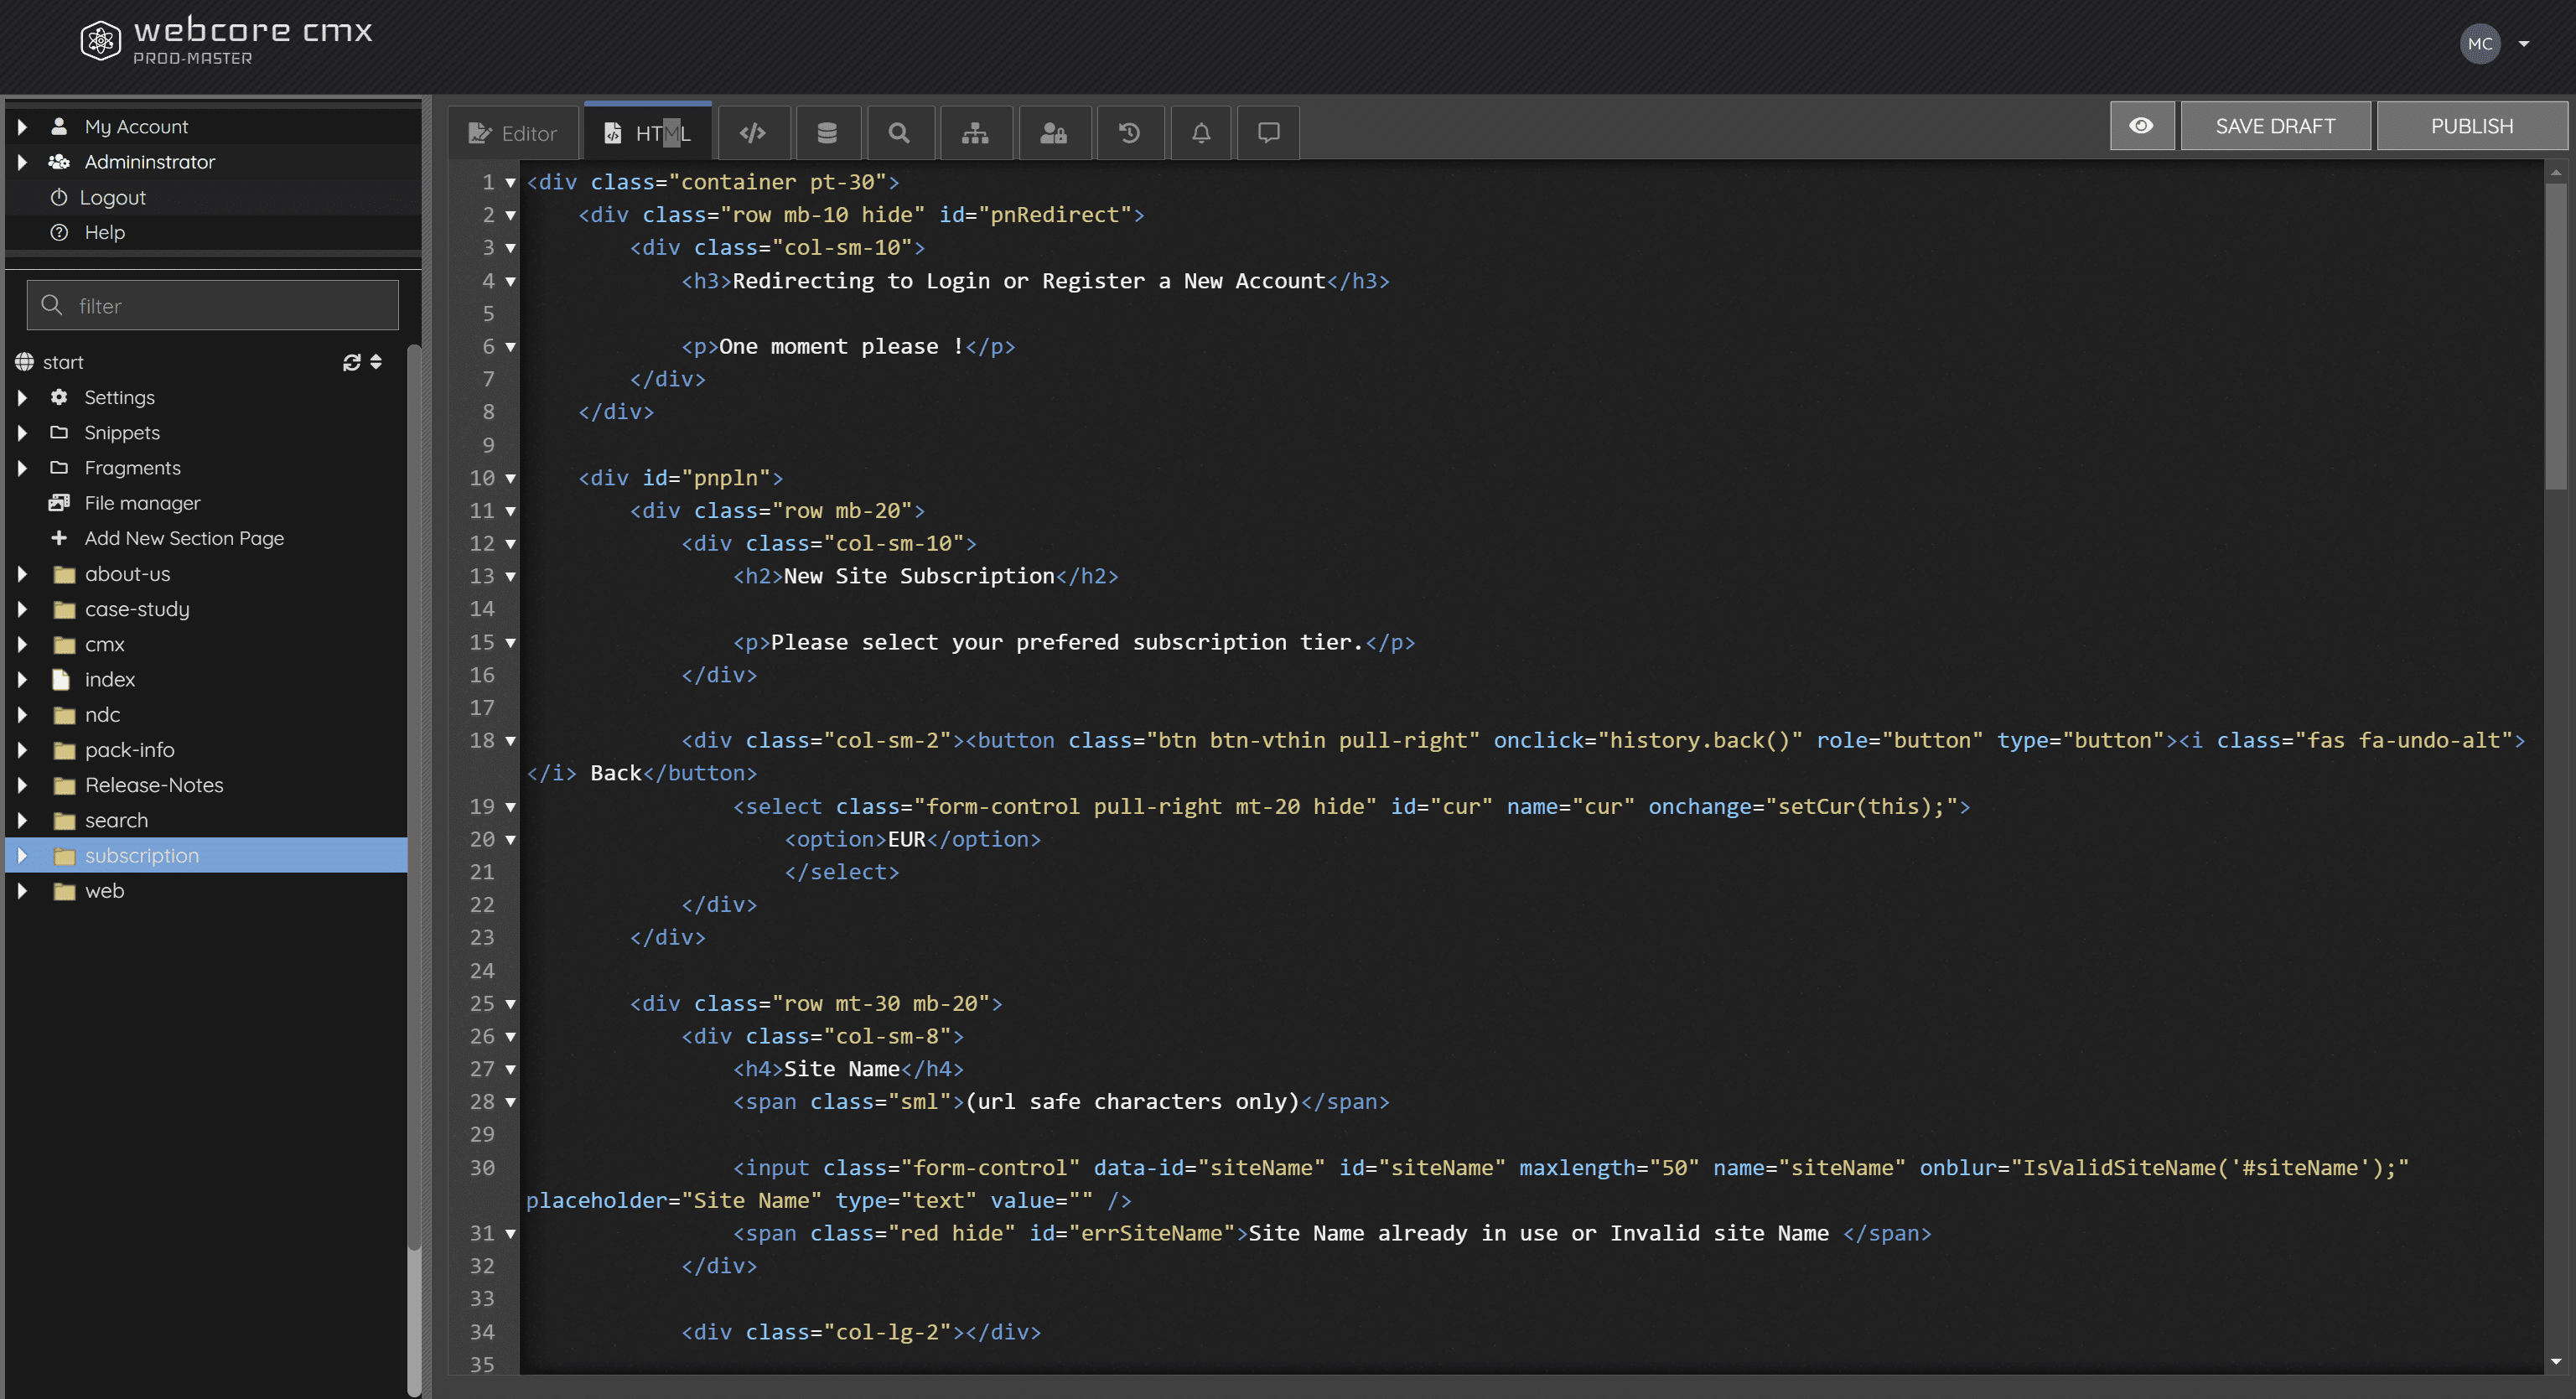Open the comment bubble tab icon
This screenshot has width=2576, height=1399.
[x=1268, y=132]
